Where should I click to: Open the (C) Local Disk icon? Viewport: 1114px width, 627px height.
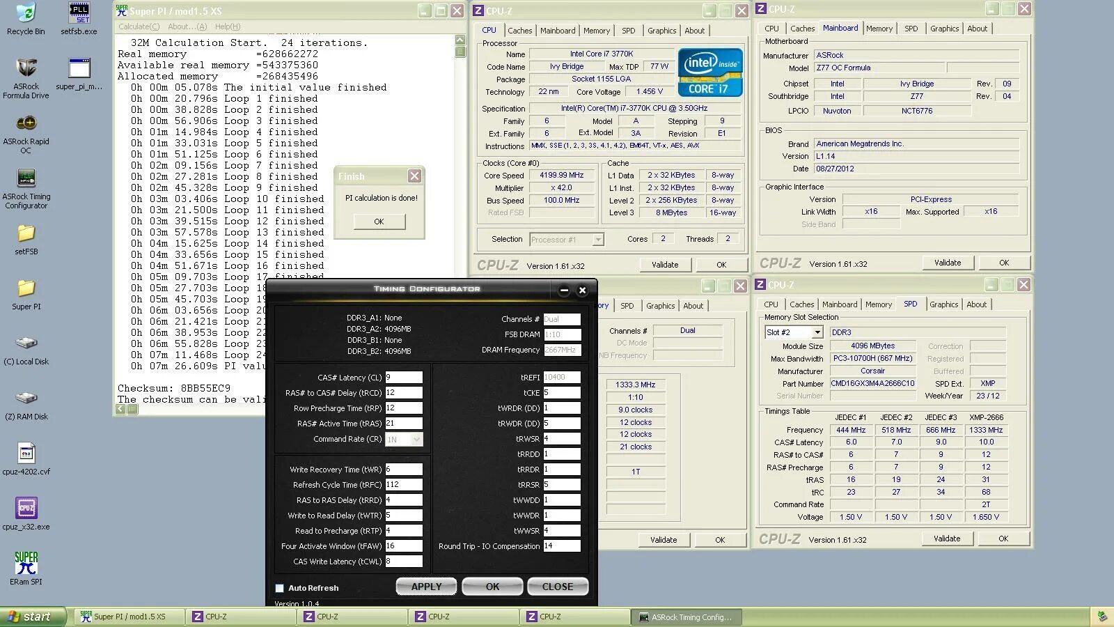(x=26, y=343)
